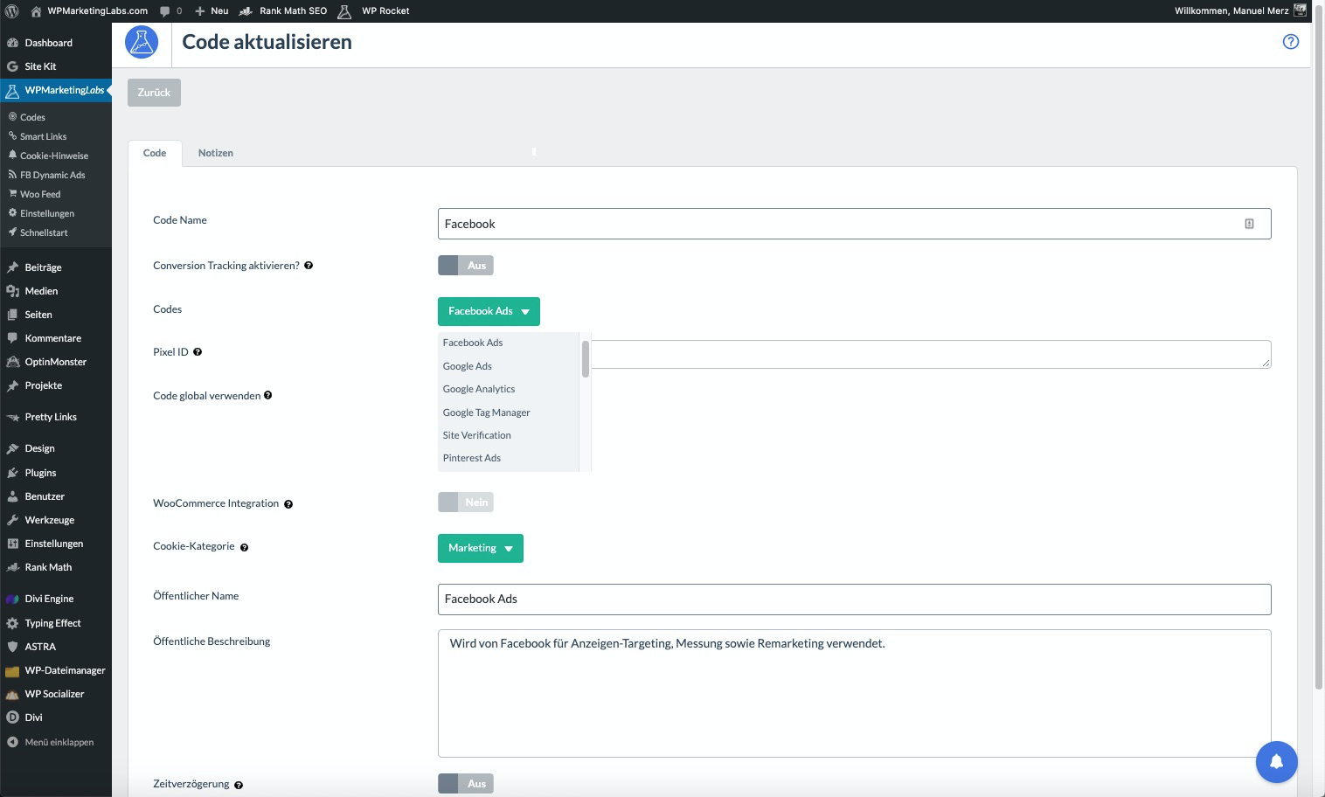This screenshot has height=797, width=1325.
Task: Click the dropdown list scrollbar handle
Action: click(x=585, y=358)
